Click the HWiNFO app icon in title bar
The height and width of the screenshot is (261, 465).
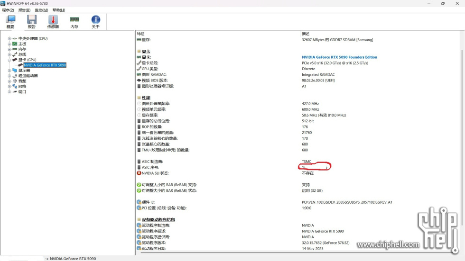(3, 3)
